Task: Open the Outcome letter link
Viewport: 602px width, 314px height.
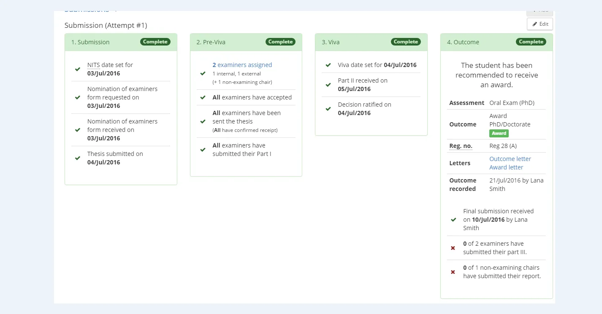Action: [x=510, y=159]
